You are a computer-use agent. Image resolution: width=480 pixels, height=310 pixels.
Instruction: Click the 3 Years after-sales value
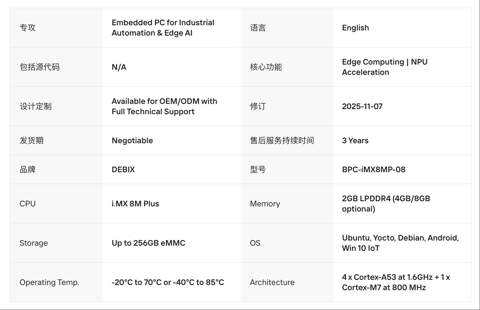(355, 140)
